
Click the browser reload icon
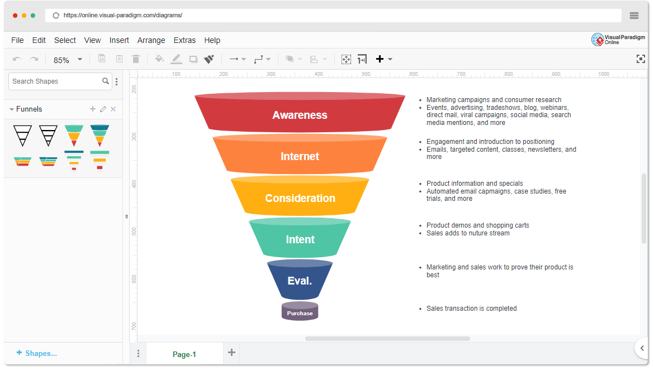point(56,16)
